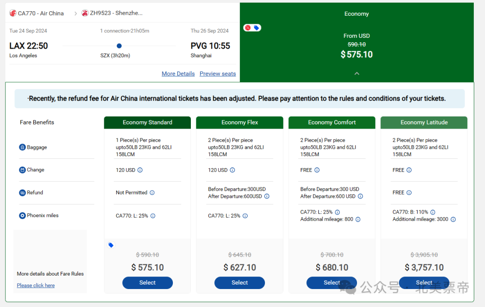Click the $575.10 price in the Economy panel
Image resolution: width=485 pixels, height=307 pixels.
point(357,54)
